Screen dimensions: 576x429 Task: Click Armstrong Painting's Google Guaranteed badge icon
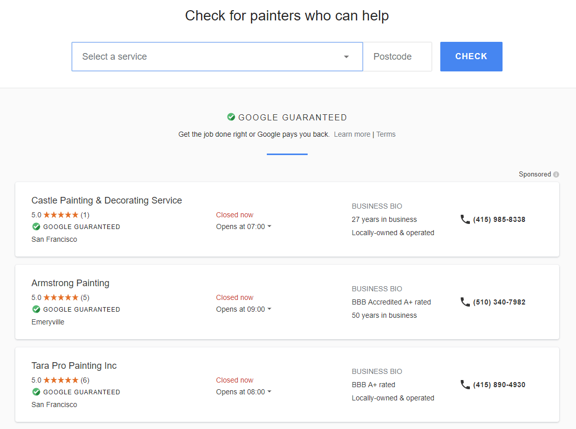click(36, 309)
